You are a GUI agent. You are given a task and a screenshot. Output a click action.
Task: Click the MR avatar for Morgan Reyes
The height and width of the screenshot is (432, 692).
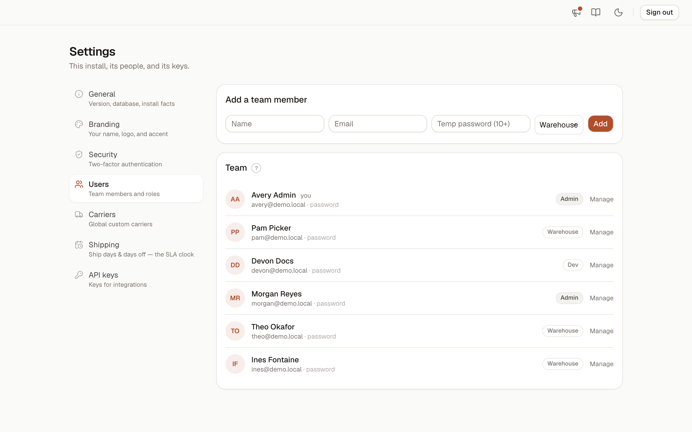(x=235, y=298)
